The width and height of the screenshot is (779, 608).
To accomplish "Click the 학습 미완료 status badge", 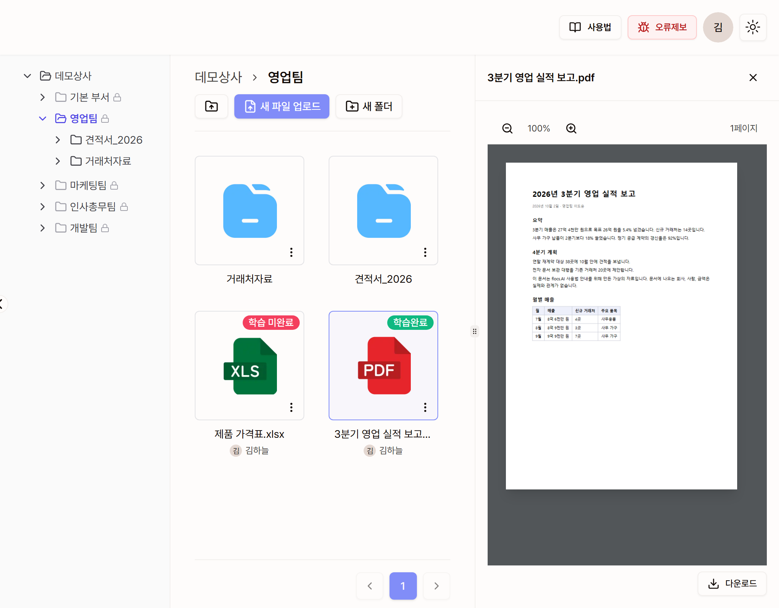I will point(271,323).
